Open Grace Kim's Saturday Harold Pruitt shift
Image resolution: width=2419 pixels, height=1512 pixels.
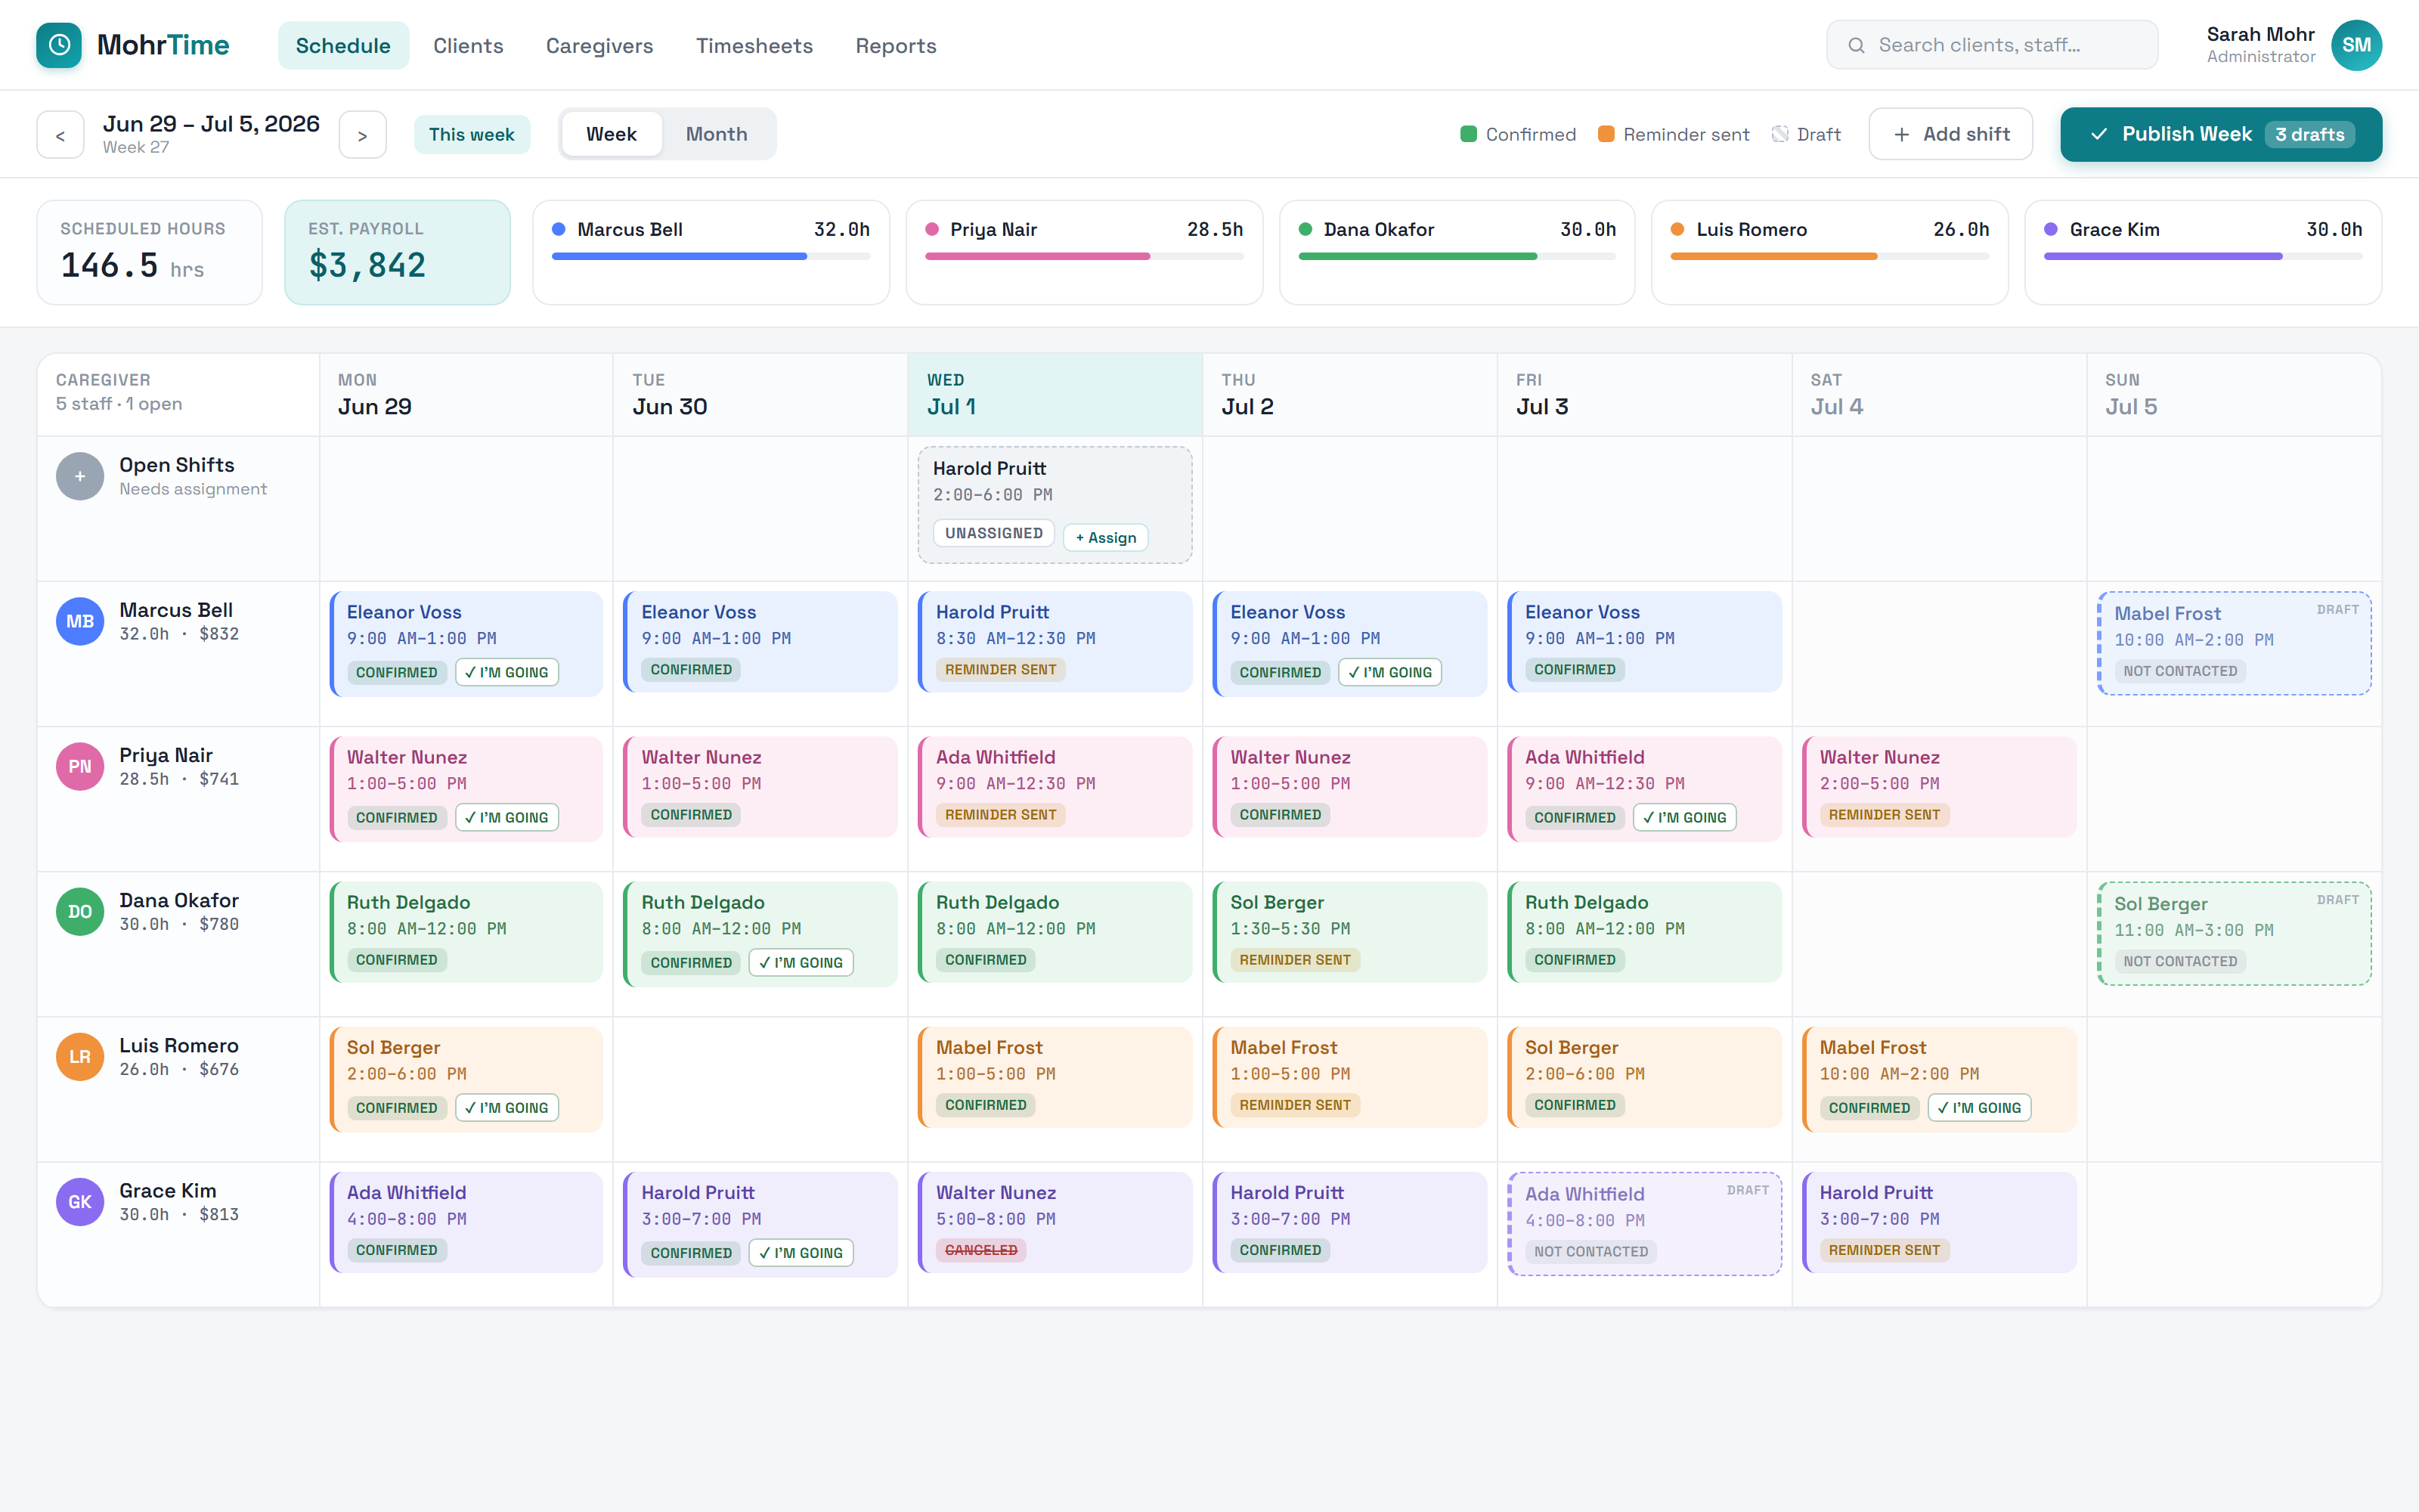(x=1938, y=1221)
